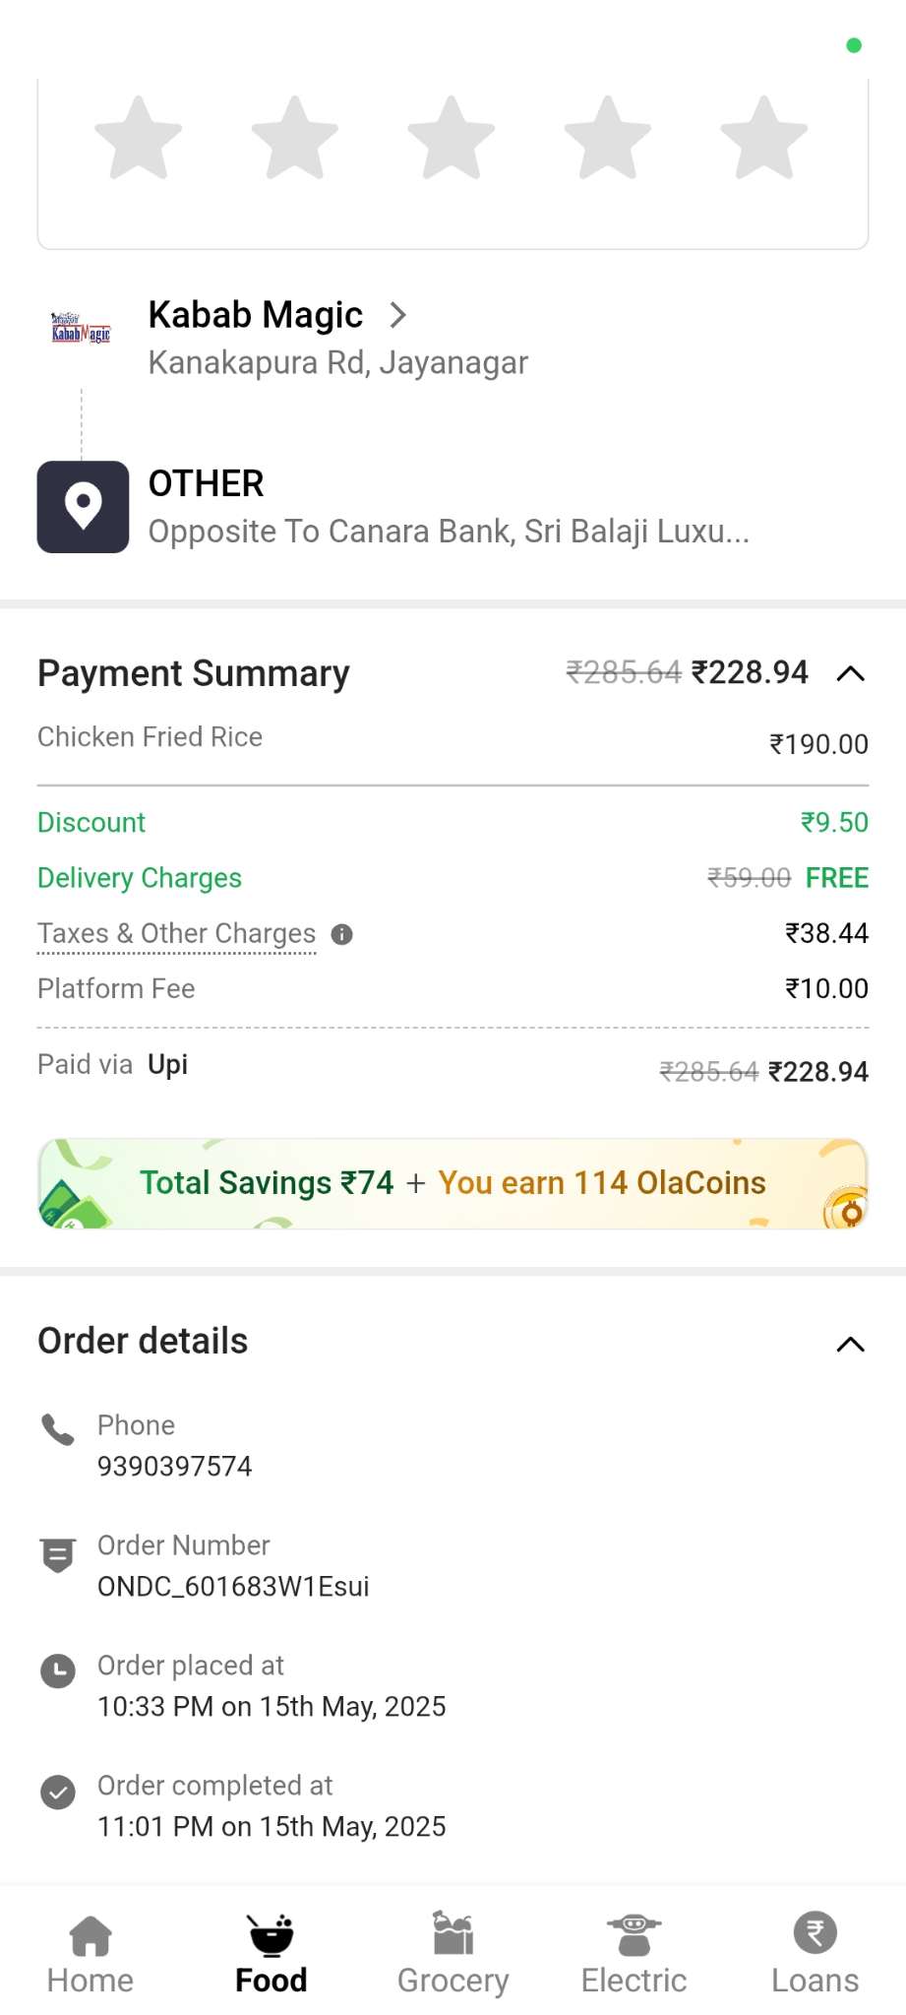Image resolution: width=906 pixels, height=2015 pixels.
Task: Tap the Kabab Magic logo thumbnail
Action: (82, 327)
